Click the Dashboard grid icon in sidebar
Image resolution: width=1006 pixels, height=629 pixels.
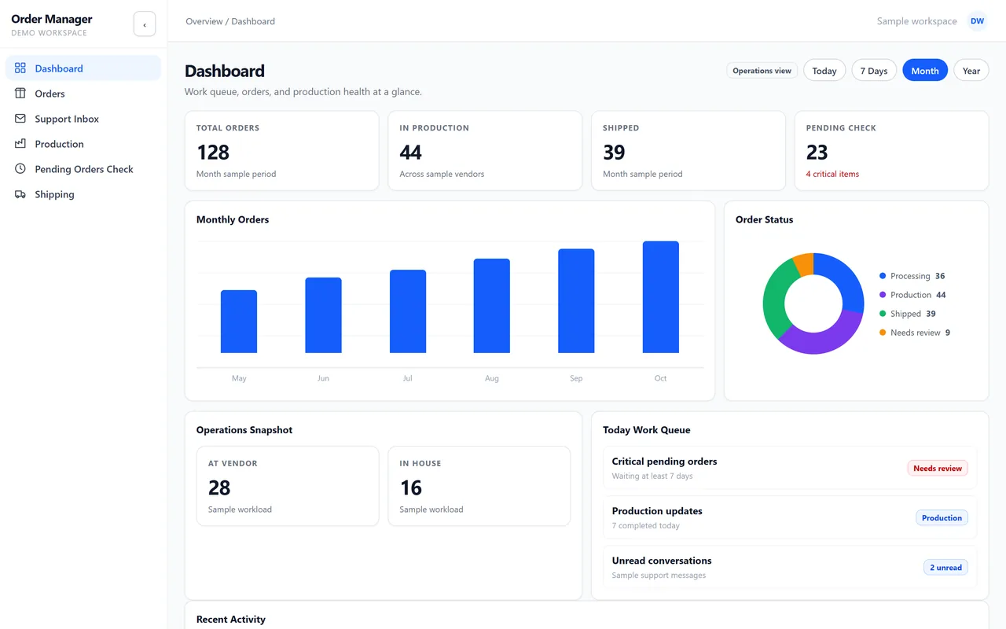pos(20,68)
